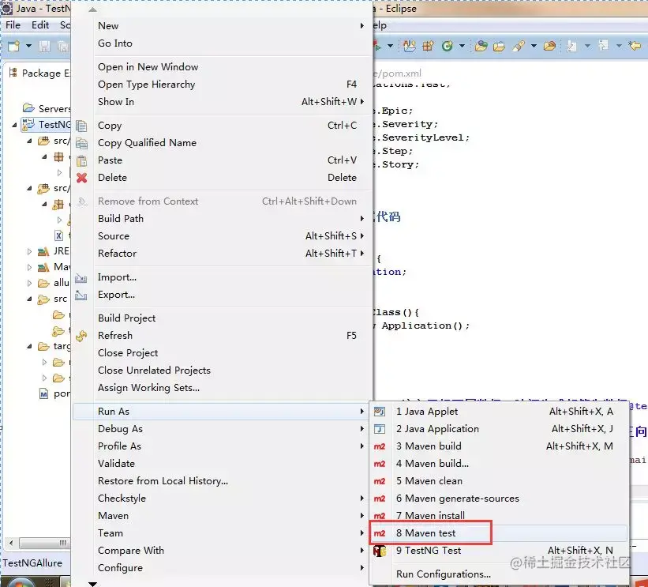Click the Open Type toolbar icon

pos(481,46)
